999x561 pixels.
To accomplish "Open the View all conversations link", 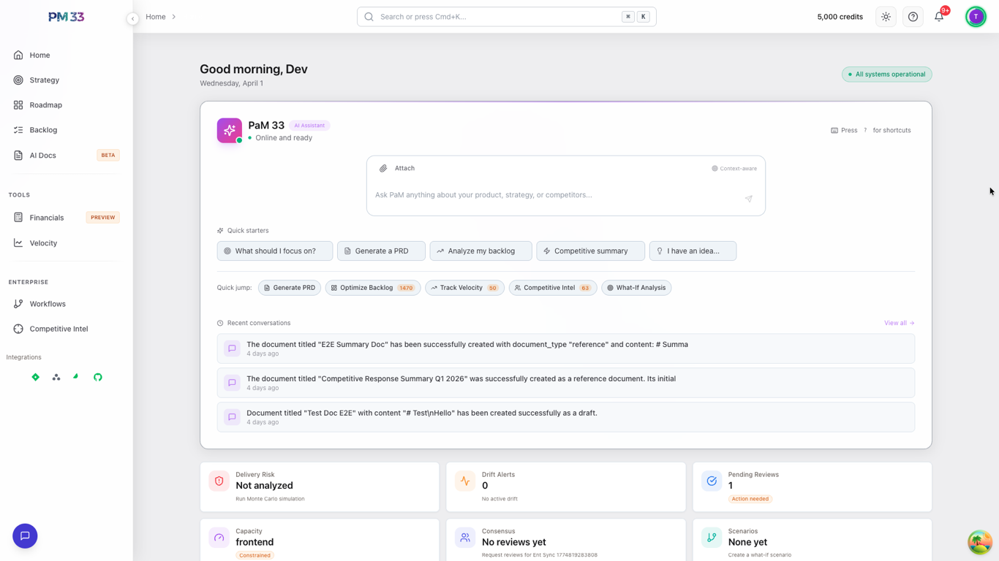I will point(899,323).
